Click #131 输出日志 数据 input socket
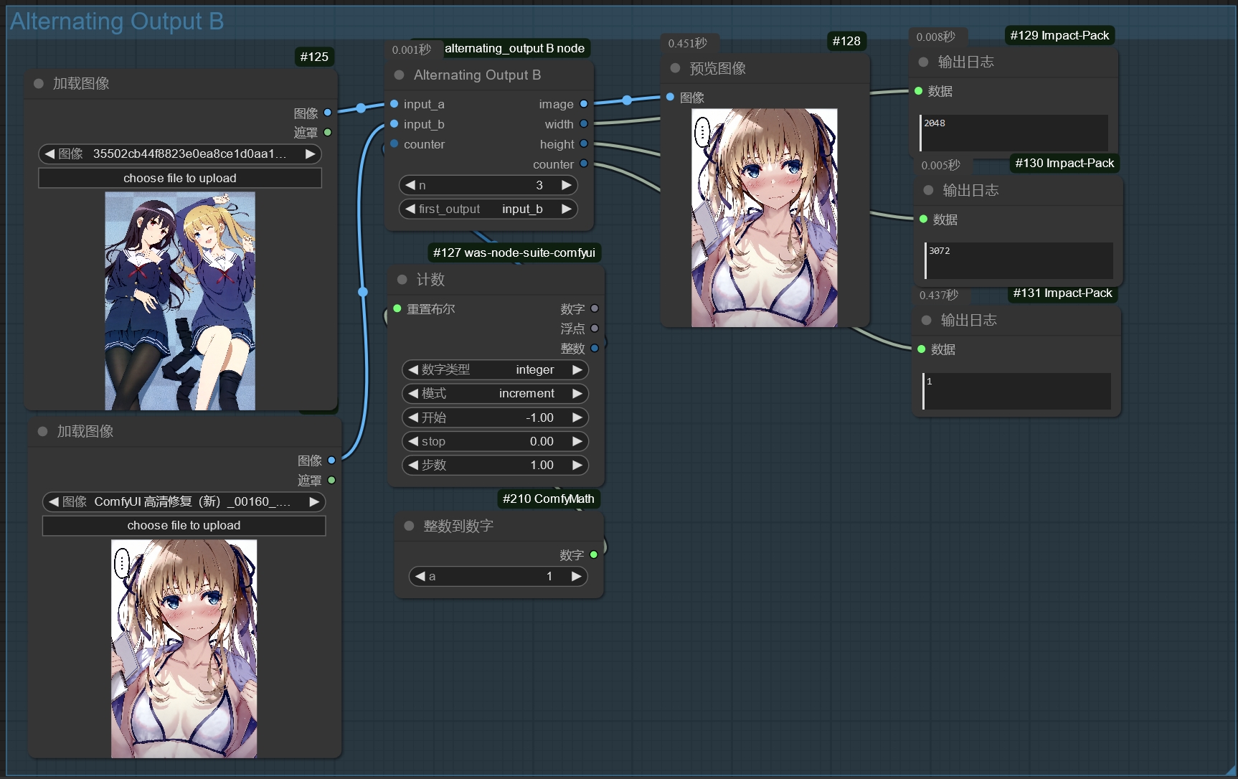 coord(922,349)
